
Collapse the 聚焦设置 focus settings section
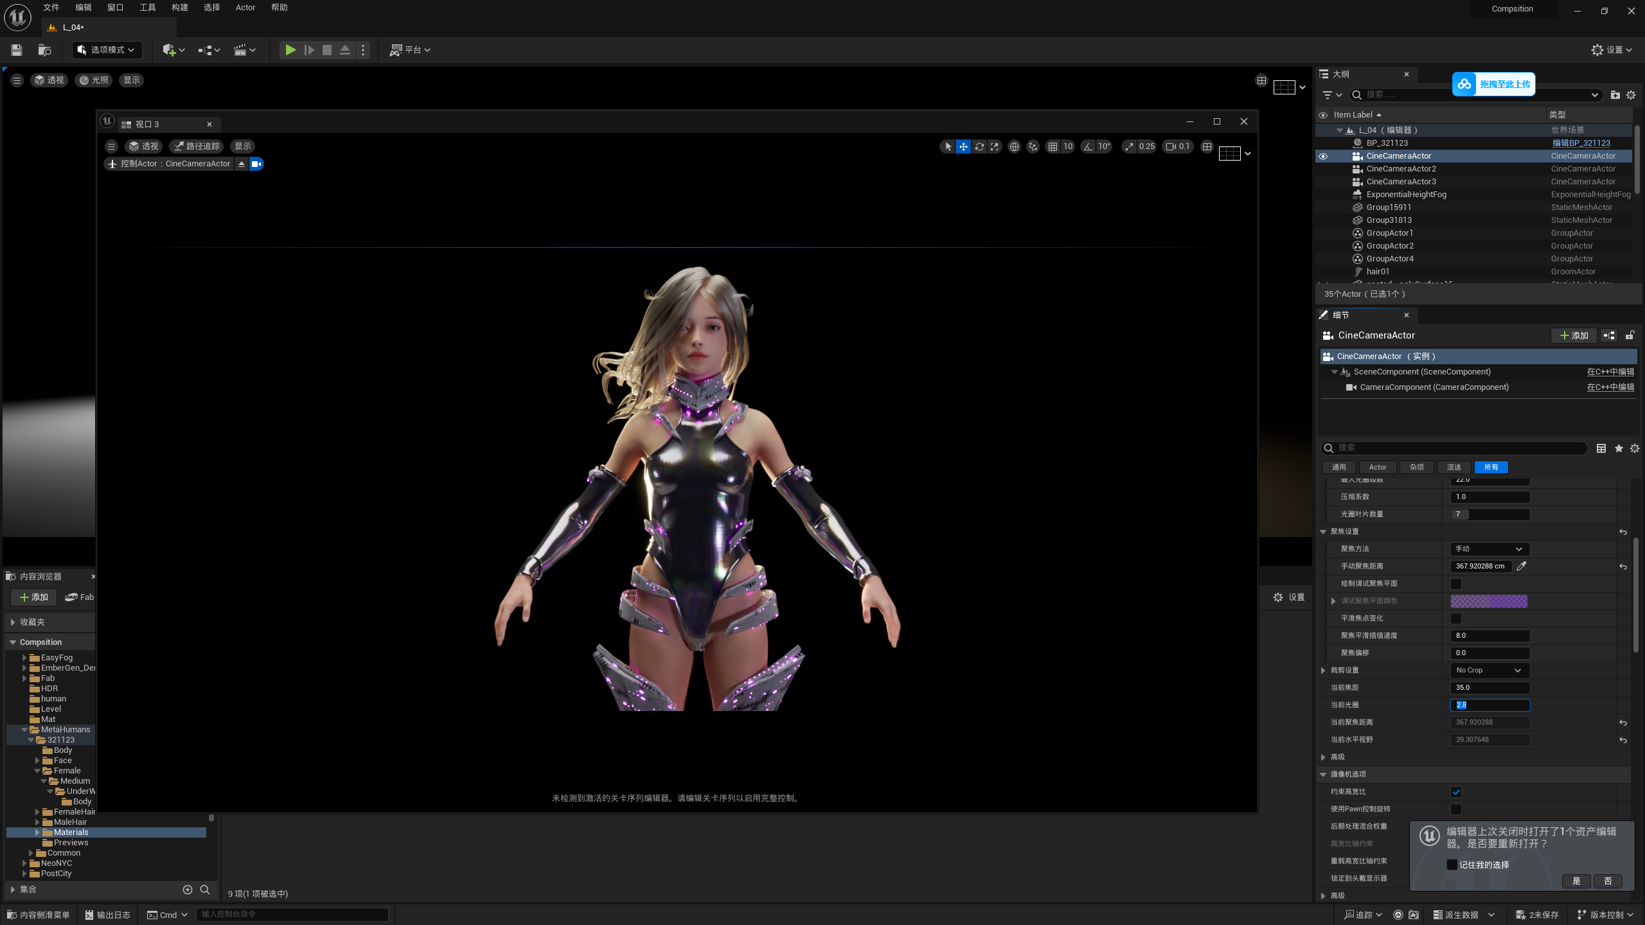tap(1323, 532)
